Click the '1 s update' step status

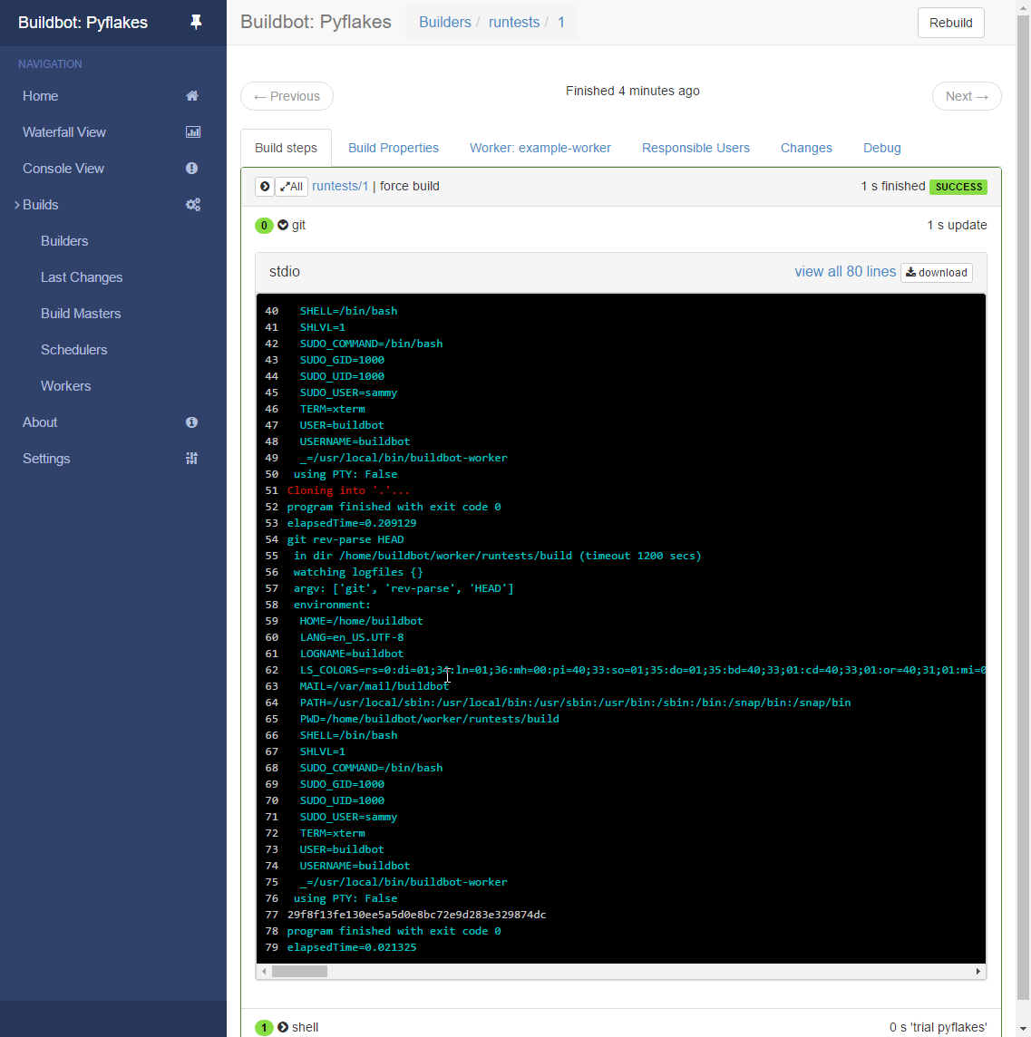click(x=957, y=226)
